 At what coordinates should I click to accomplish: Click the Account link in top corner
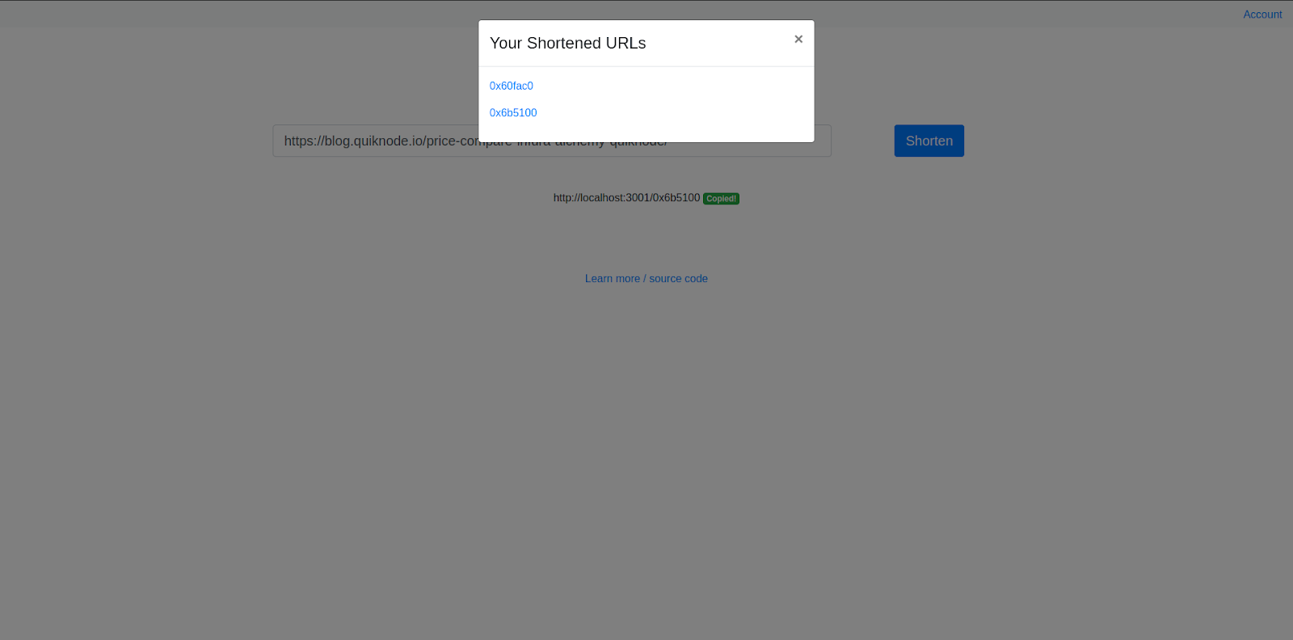click(x=1261, y=15)
